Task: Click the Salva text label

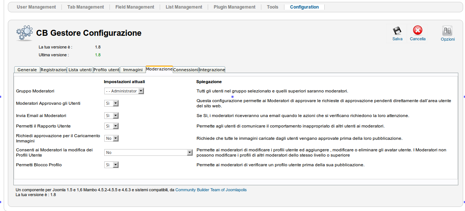Action: 397,39
